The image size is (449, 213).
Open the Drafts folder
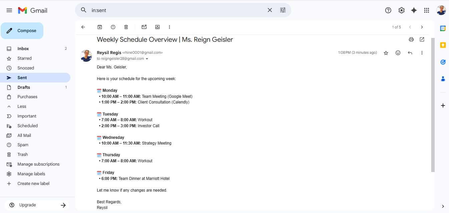(24, 87)
